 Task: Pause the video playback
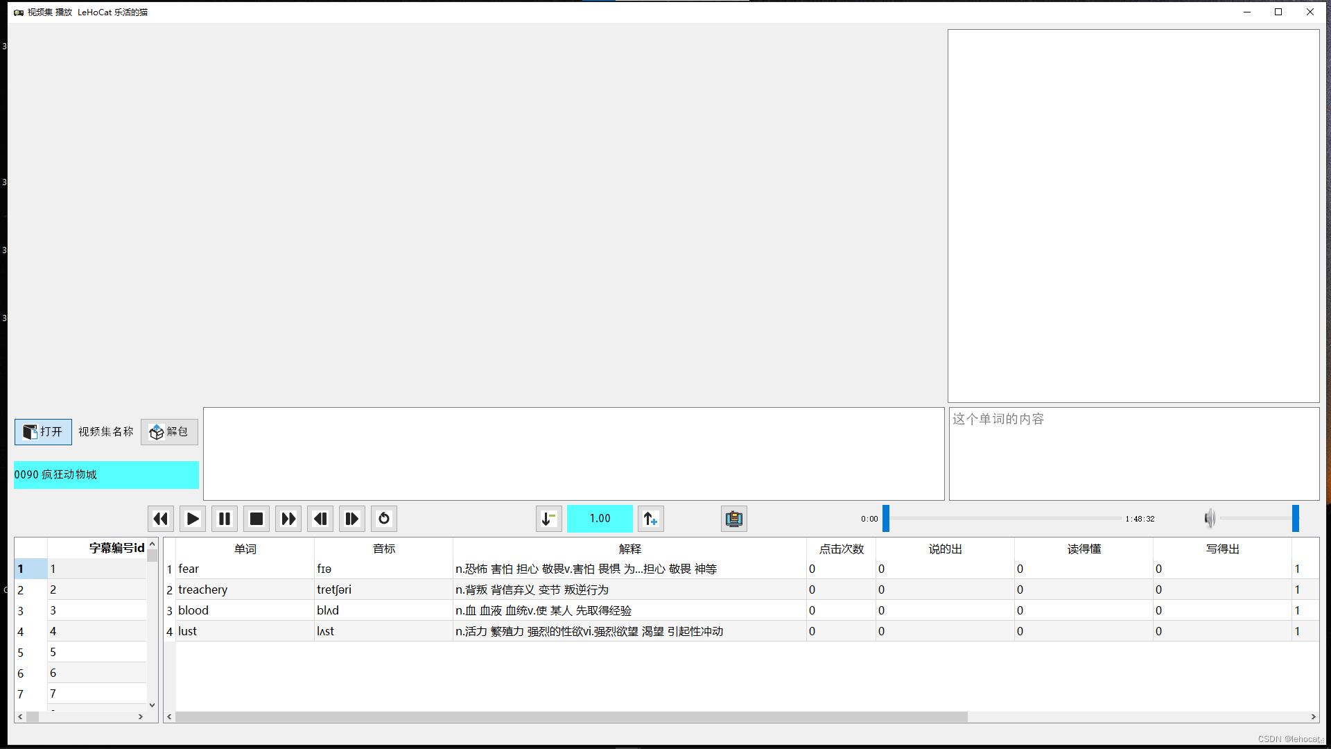225,519
